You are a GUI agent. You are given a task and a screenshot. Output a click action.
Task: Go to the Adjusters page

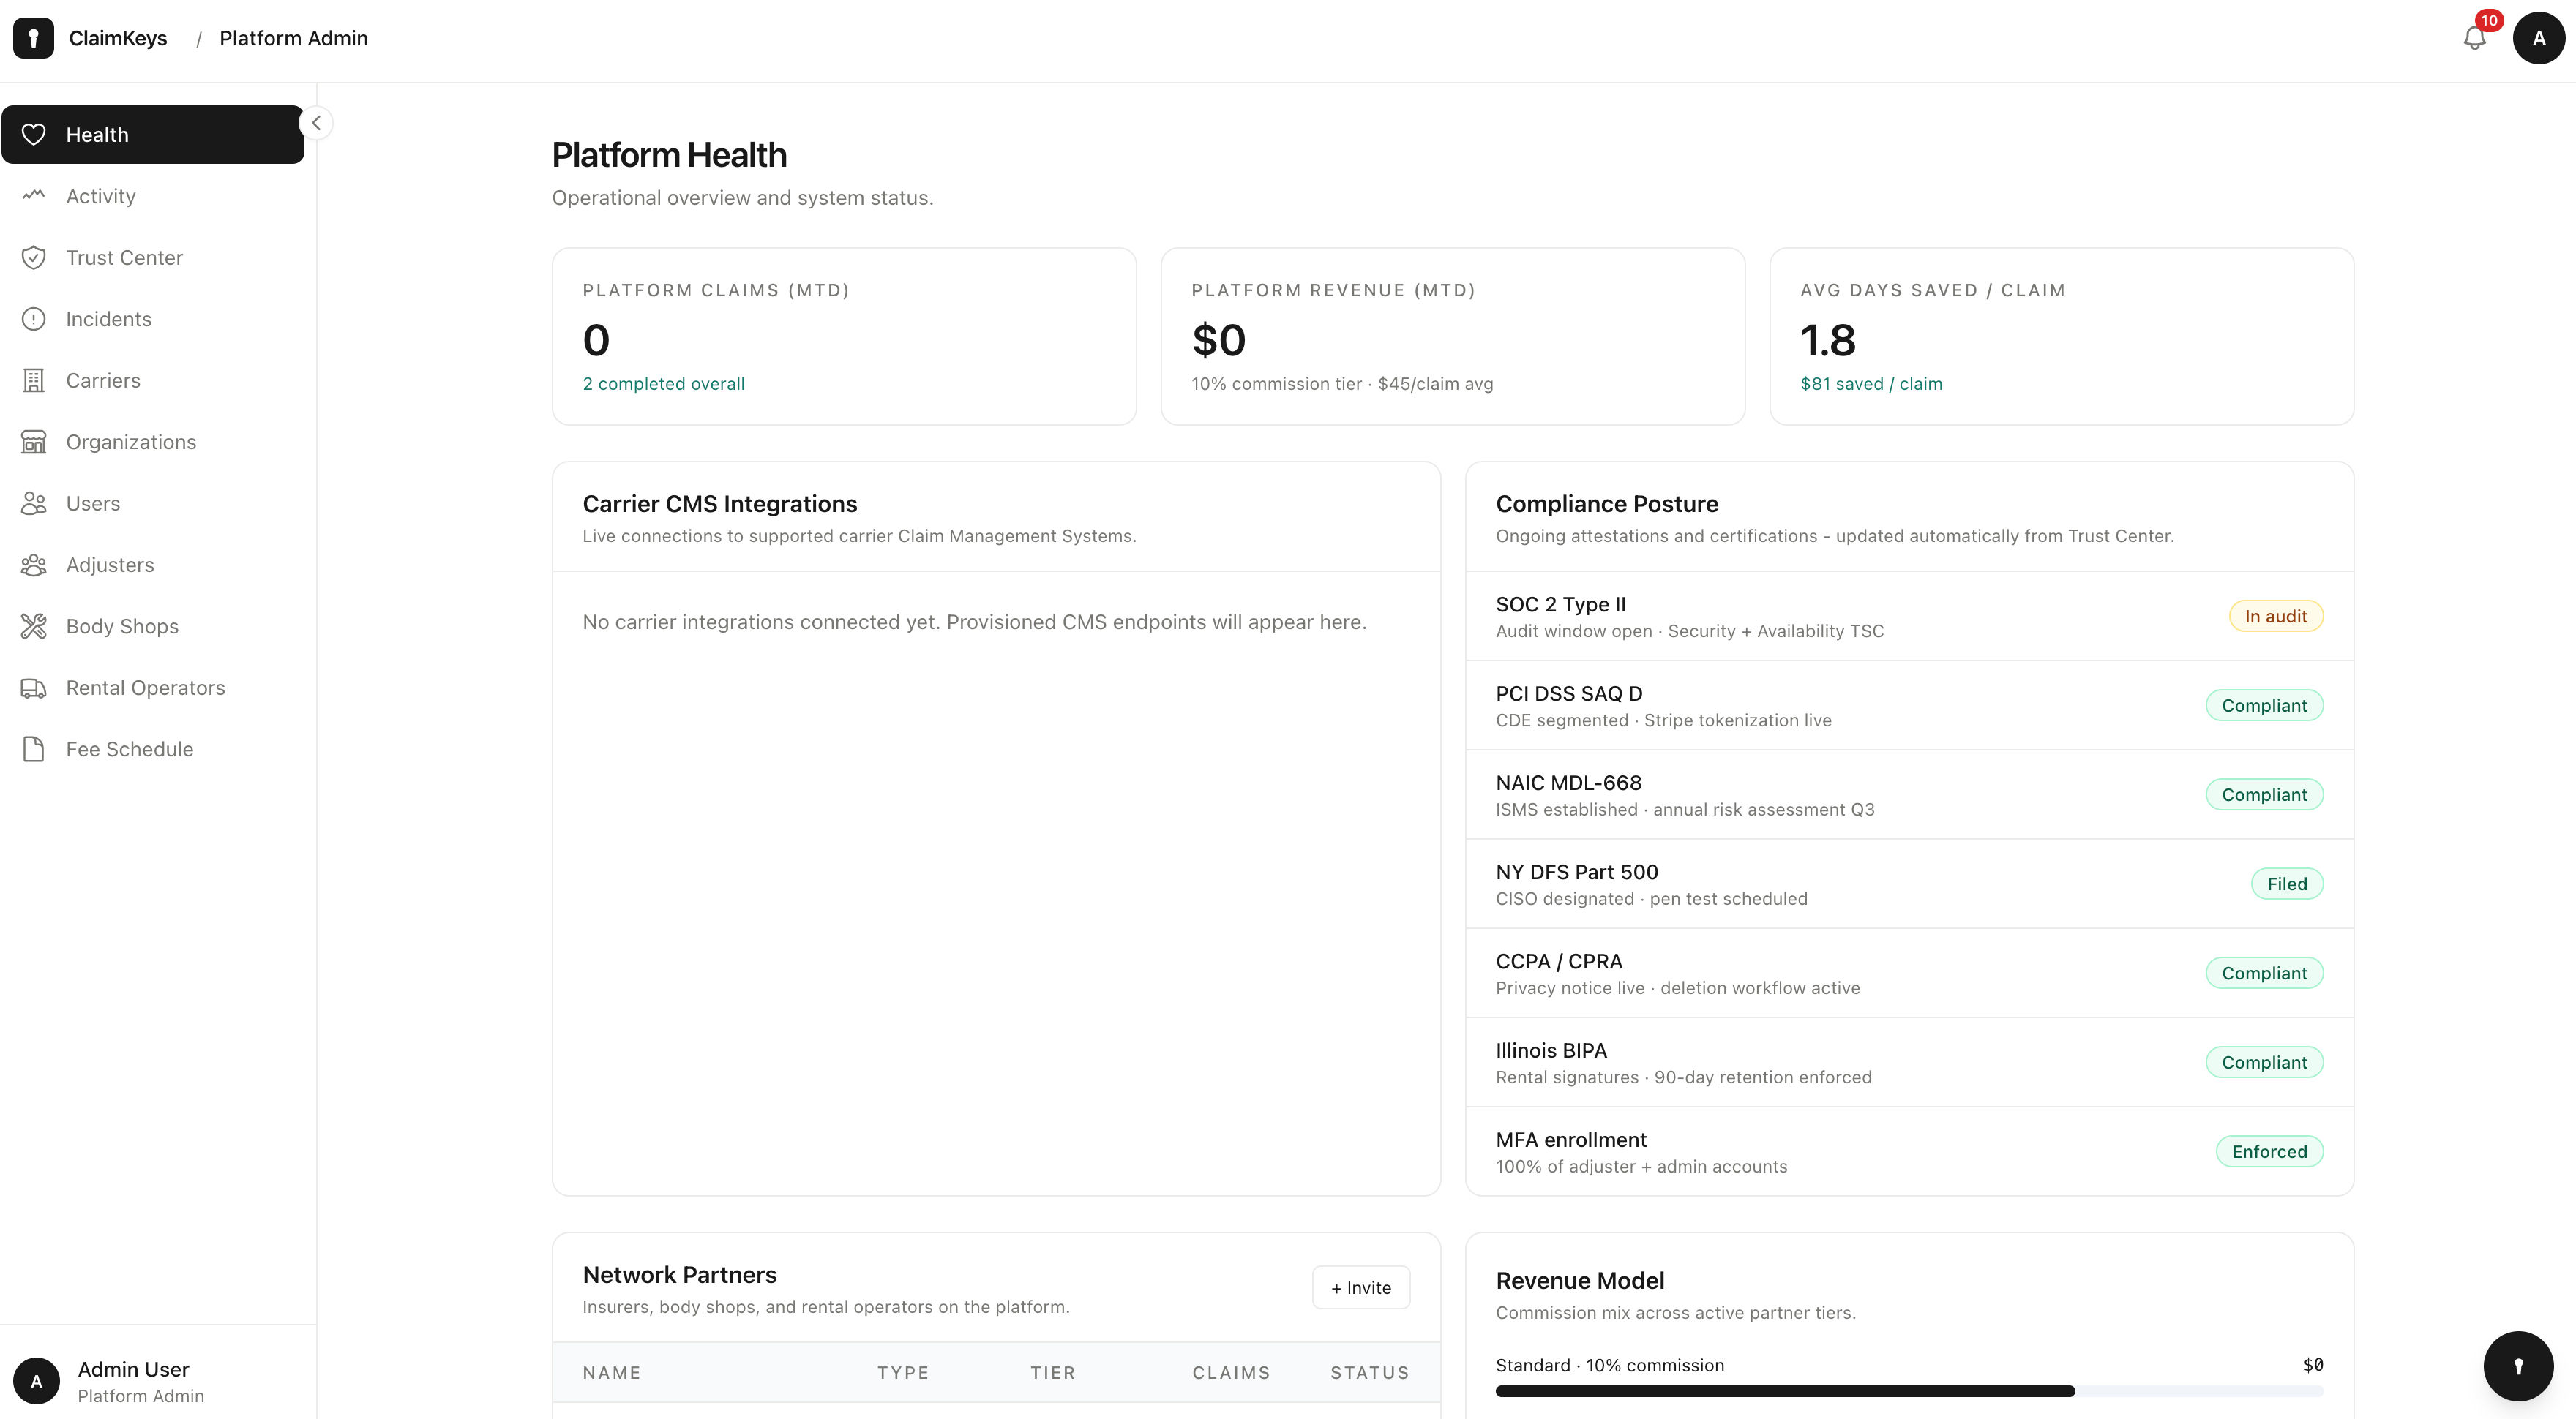pyautogui.click(x=153, y=565)
